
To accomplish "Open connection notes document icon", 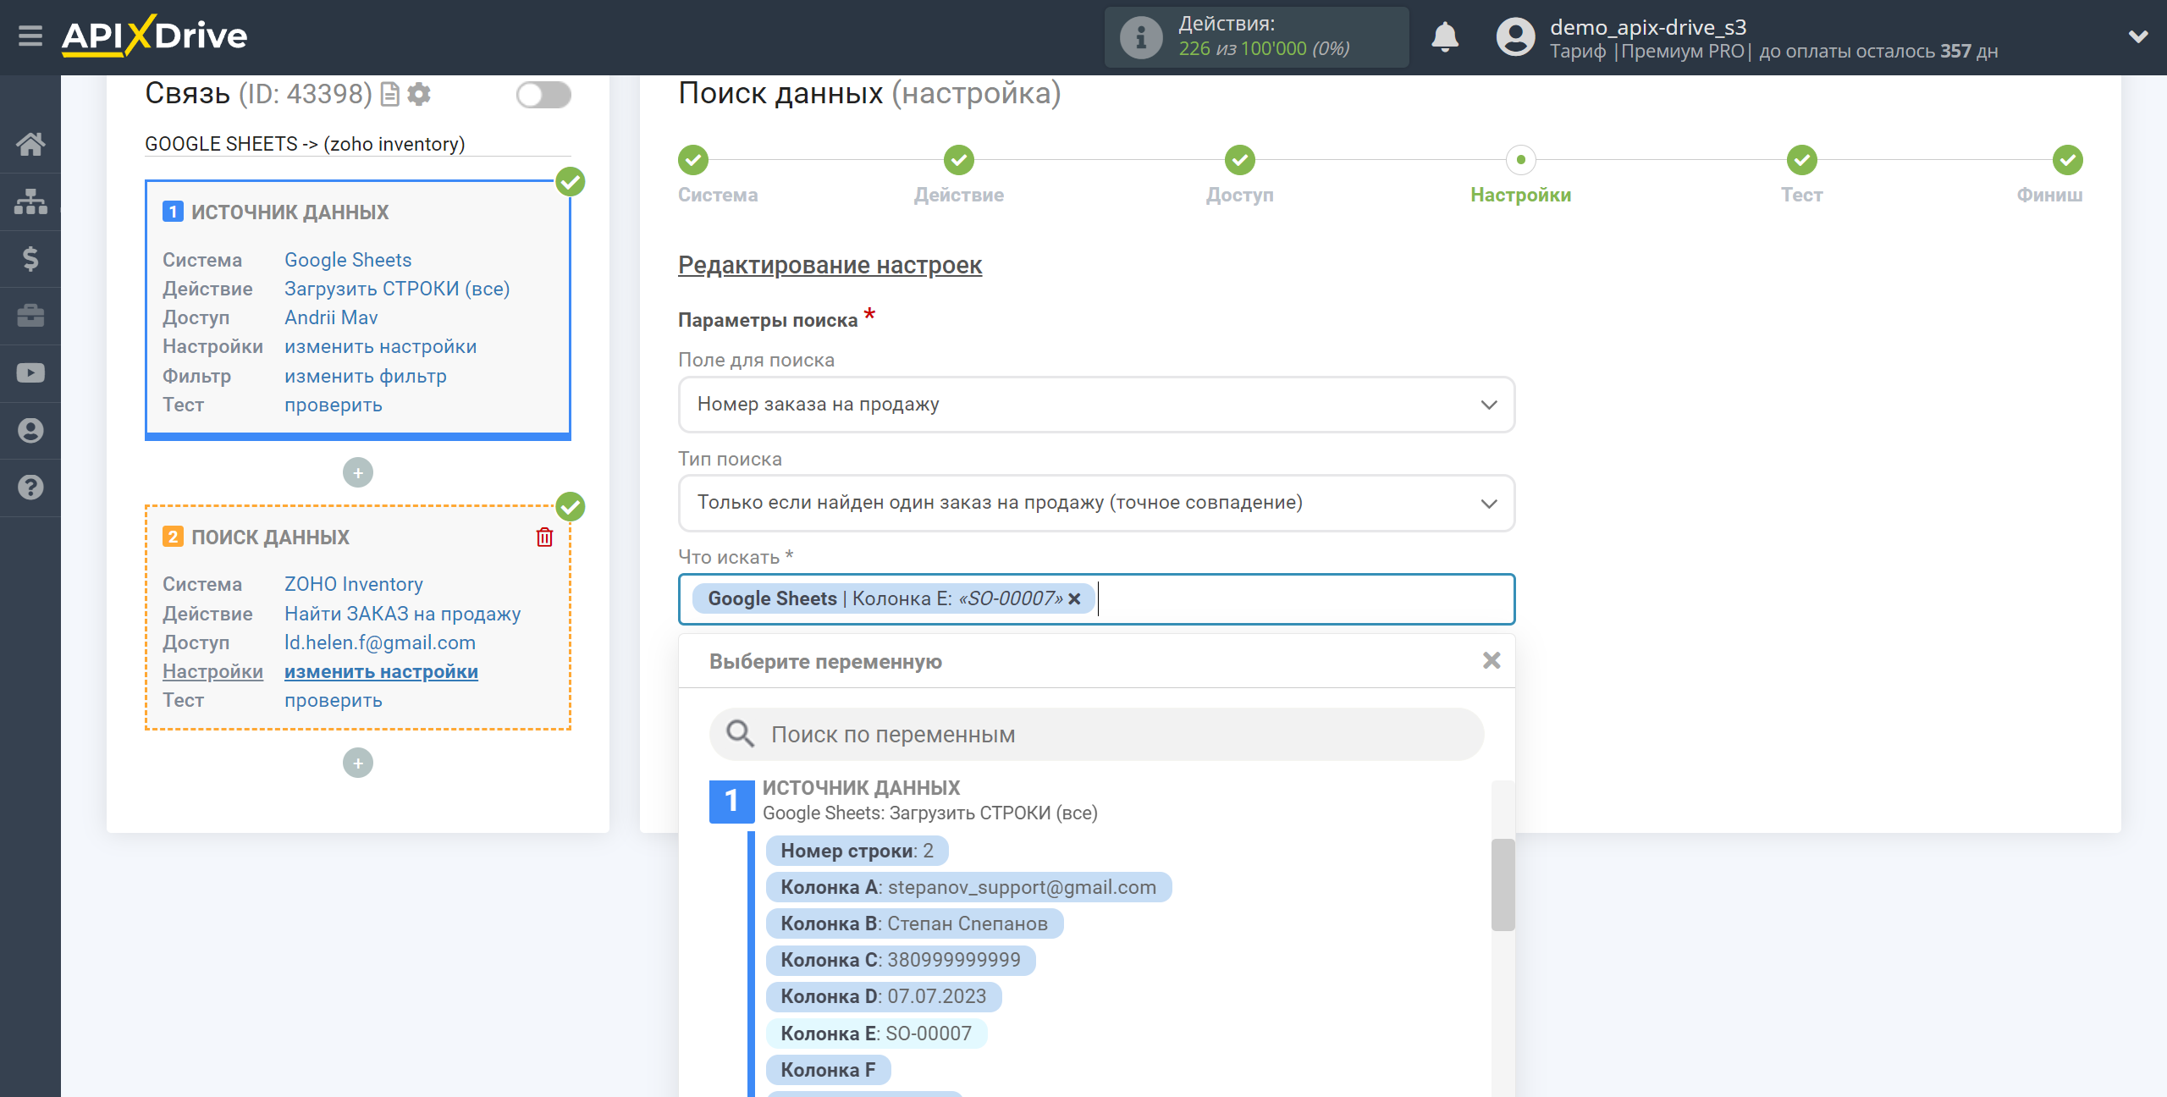I will click(389, 94).
